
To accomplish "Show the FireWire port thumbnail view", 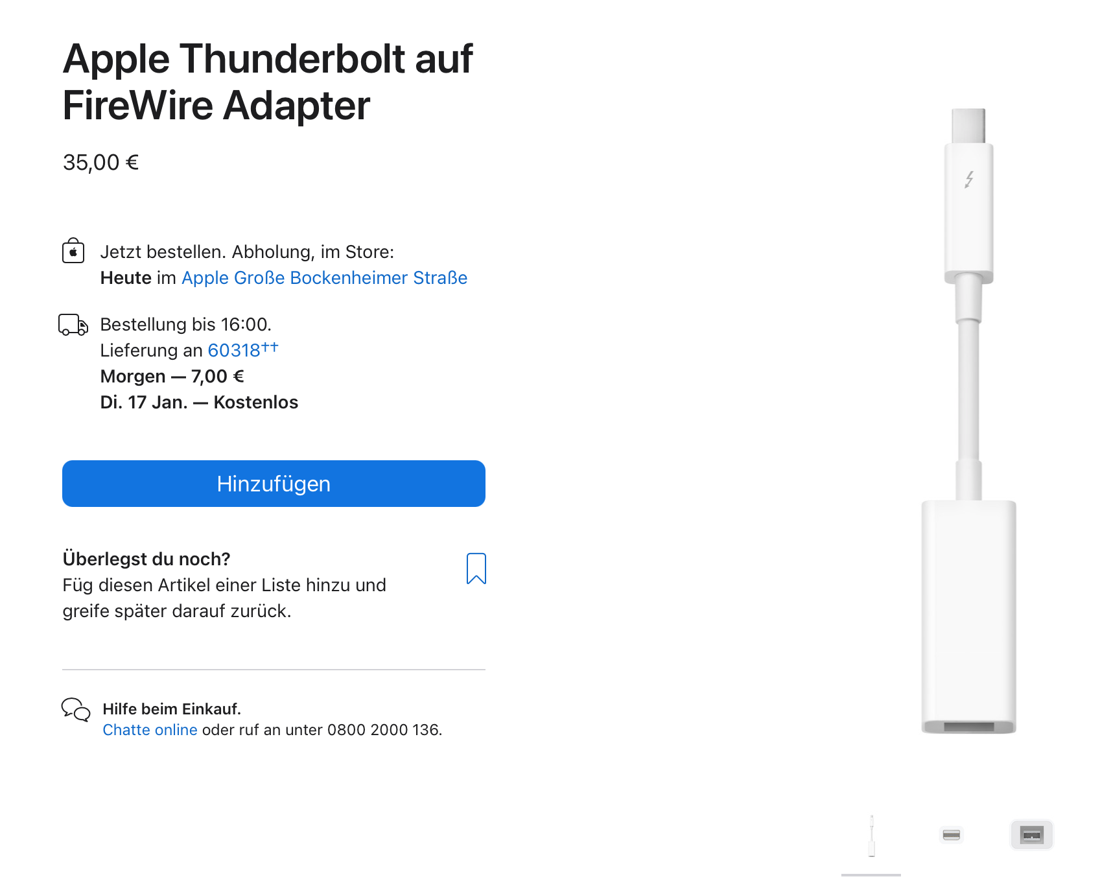I will (x=1031, y=835).
